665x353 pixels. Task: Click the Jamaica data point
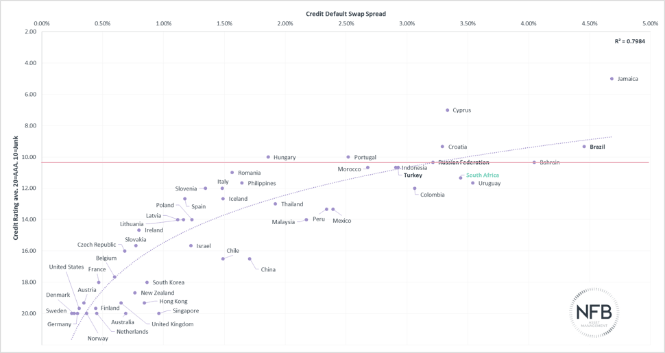click(x=612, y=79)
